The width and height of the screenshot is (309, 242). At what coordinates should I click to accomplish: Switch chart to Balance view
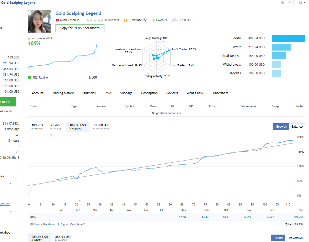(297, 126)
